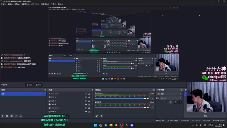
Task: Open Desktop Audio three-dot options menu
Action: 152,108
